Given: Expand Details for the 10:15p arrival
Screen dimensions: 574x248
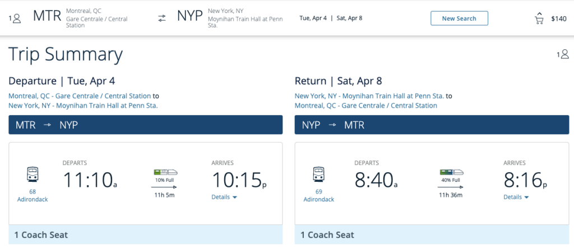Looking at the screenshot, I should [x=224, y=197].
